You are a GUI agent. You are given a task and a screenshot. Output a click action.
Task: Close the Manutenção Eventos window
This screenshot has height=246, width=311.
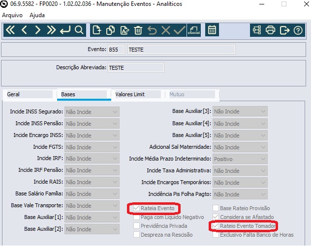click(x=307, y=4)
